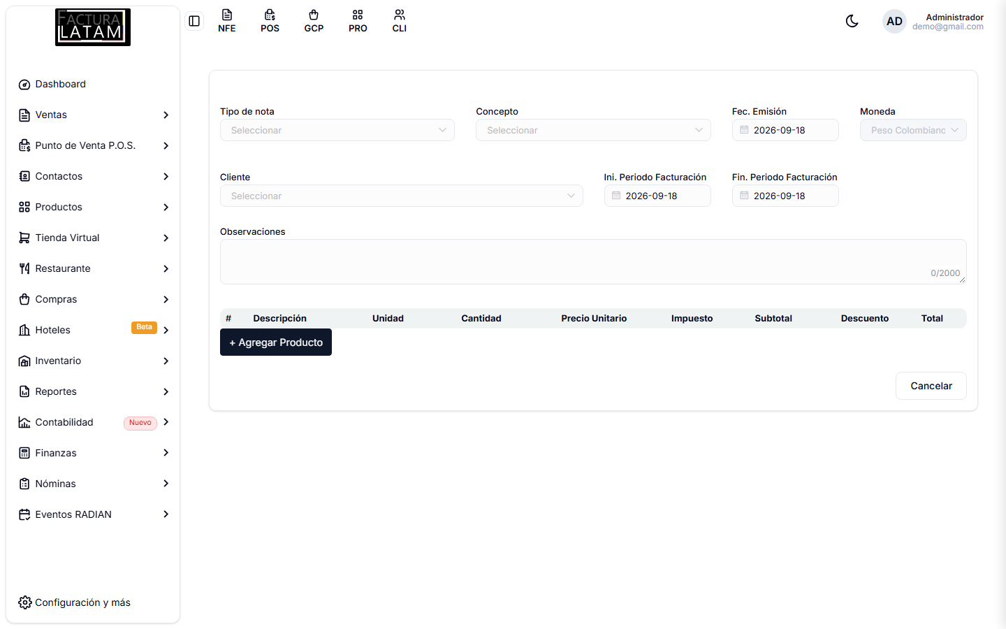The width and height of the screenshot is (1006, 629).
Task: Open the POS shortcut icon
Action: tap(270, 21)
